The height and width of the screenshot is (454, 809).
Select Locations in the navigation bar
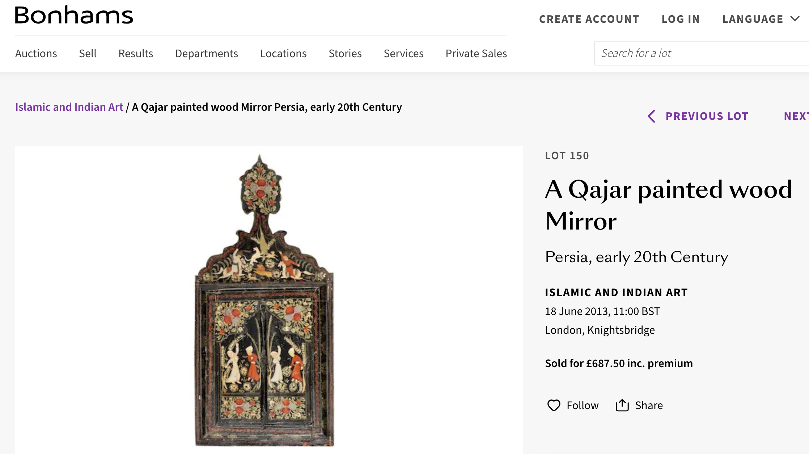[283, 53]
